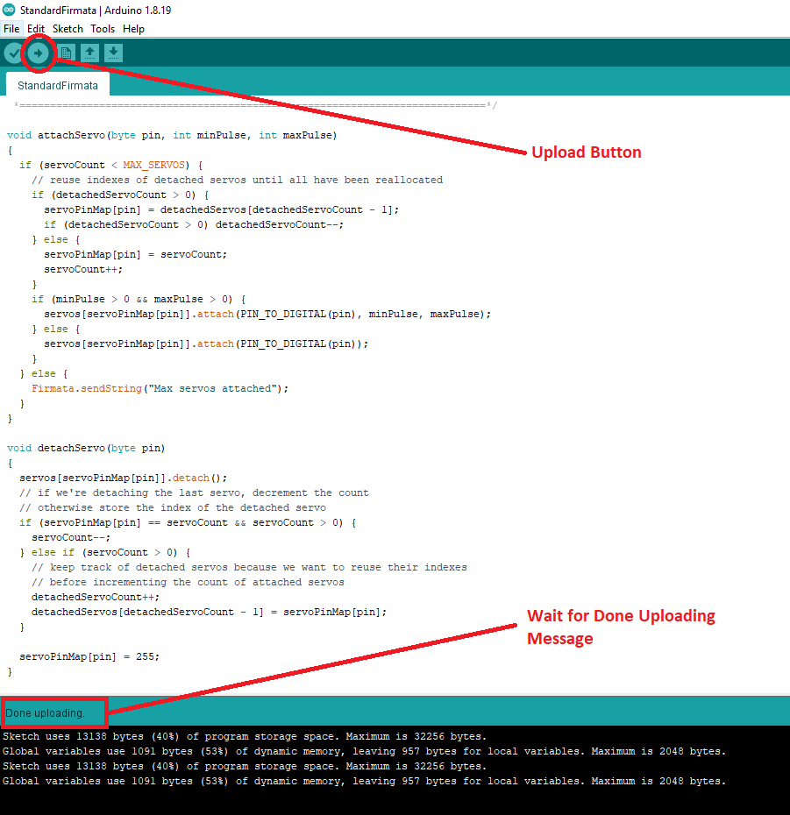Click the Upload arrow button
Image resolution: width=790 pixels, height=815 pixels.
click(38, 53)
